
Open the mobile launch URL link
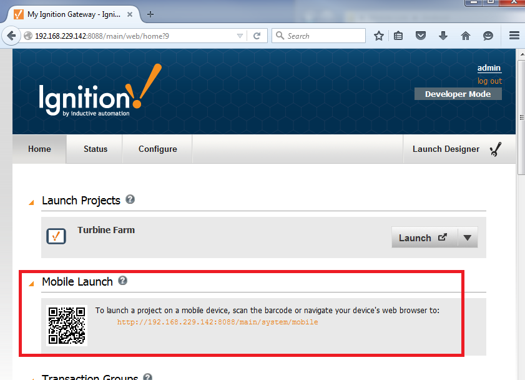[218, 322]
